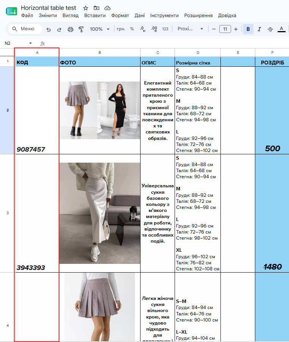This screenshot has height=342, width=289.
Task: Increase font size with plus button
Action: pyautogui.click(x=236, y=29)
